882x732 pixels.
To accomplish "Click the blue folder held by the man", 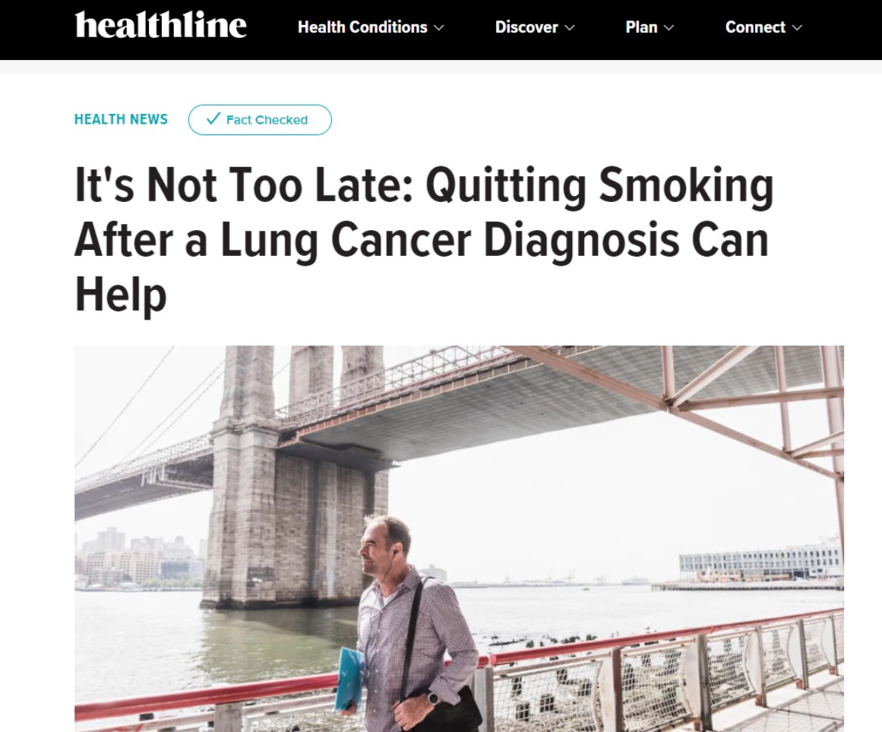I will click(349, 679).
